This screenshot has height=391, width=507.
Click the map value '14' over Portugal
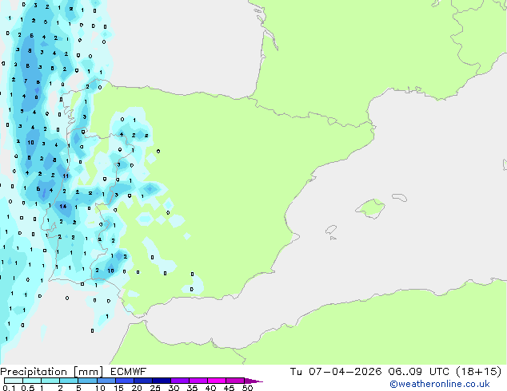[x=63, y=206]
